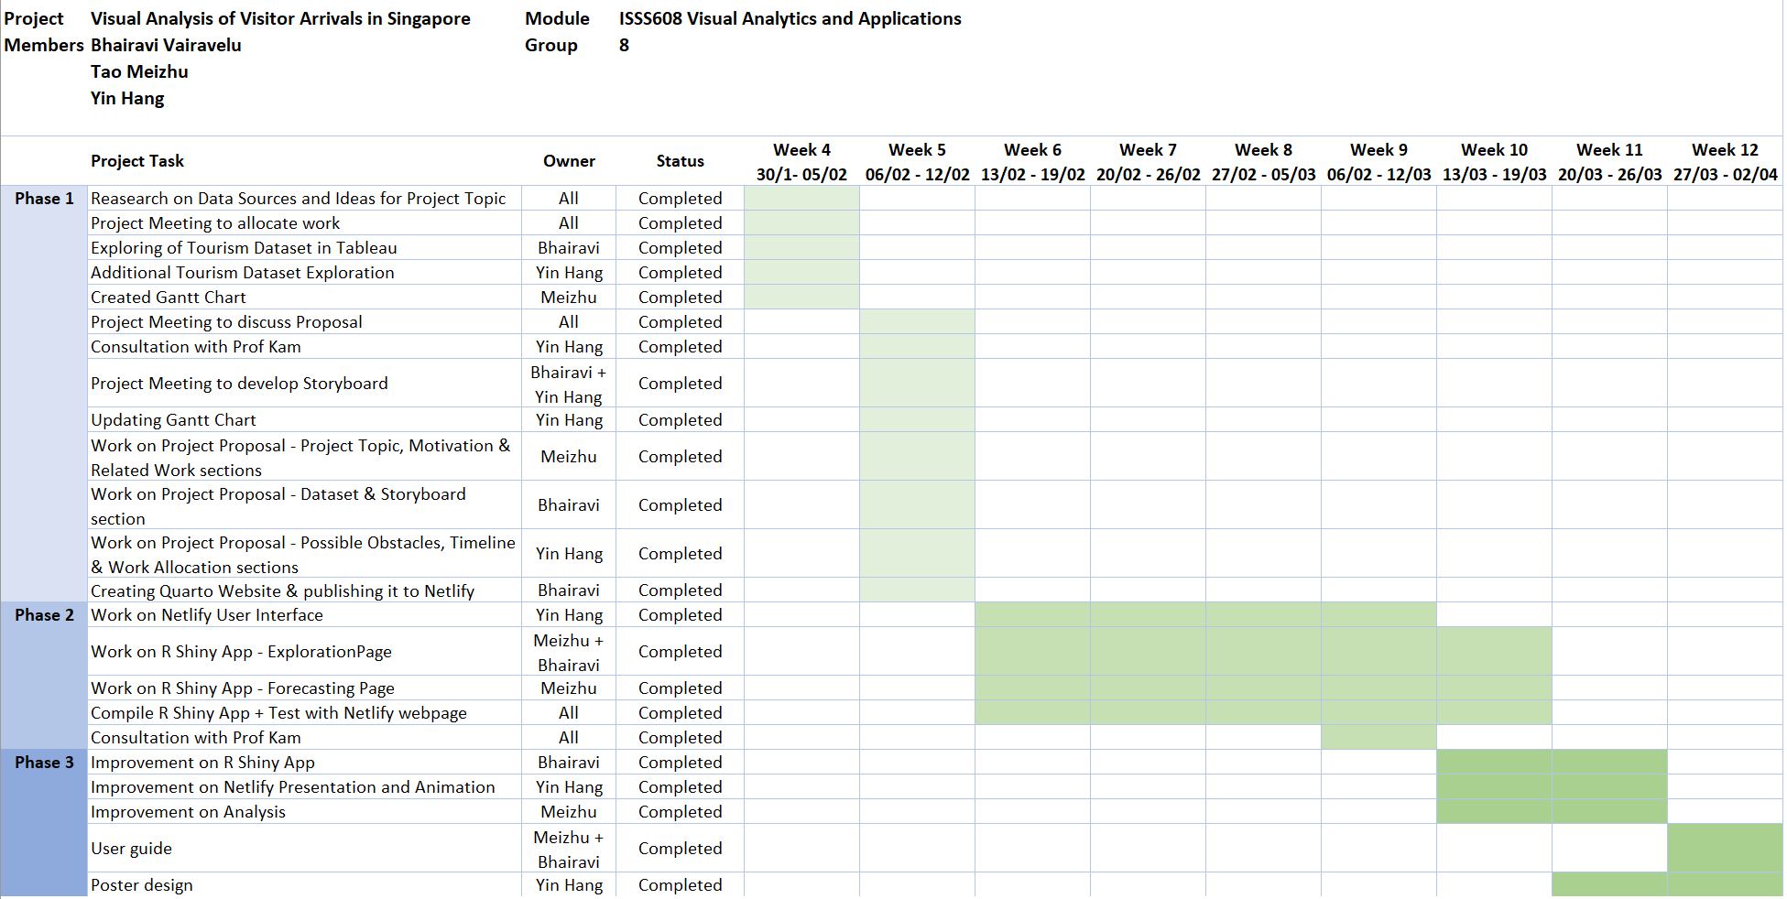Screen dimensions: 1787x899
Task: Click the Status cell in the "Updating Gantt Chart" row
Action: [680, 420]
